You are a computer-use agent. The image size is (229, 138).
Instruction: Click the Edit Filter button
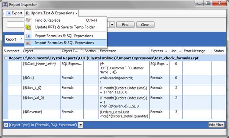[x=216, y=125]
